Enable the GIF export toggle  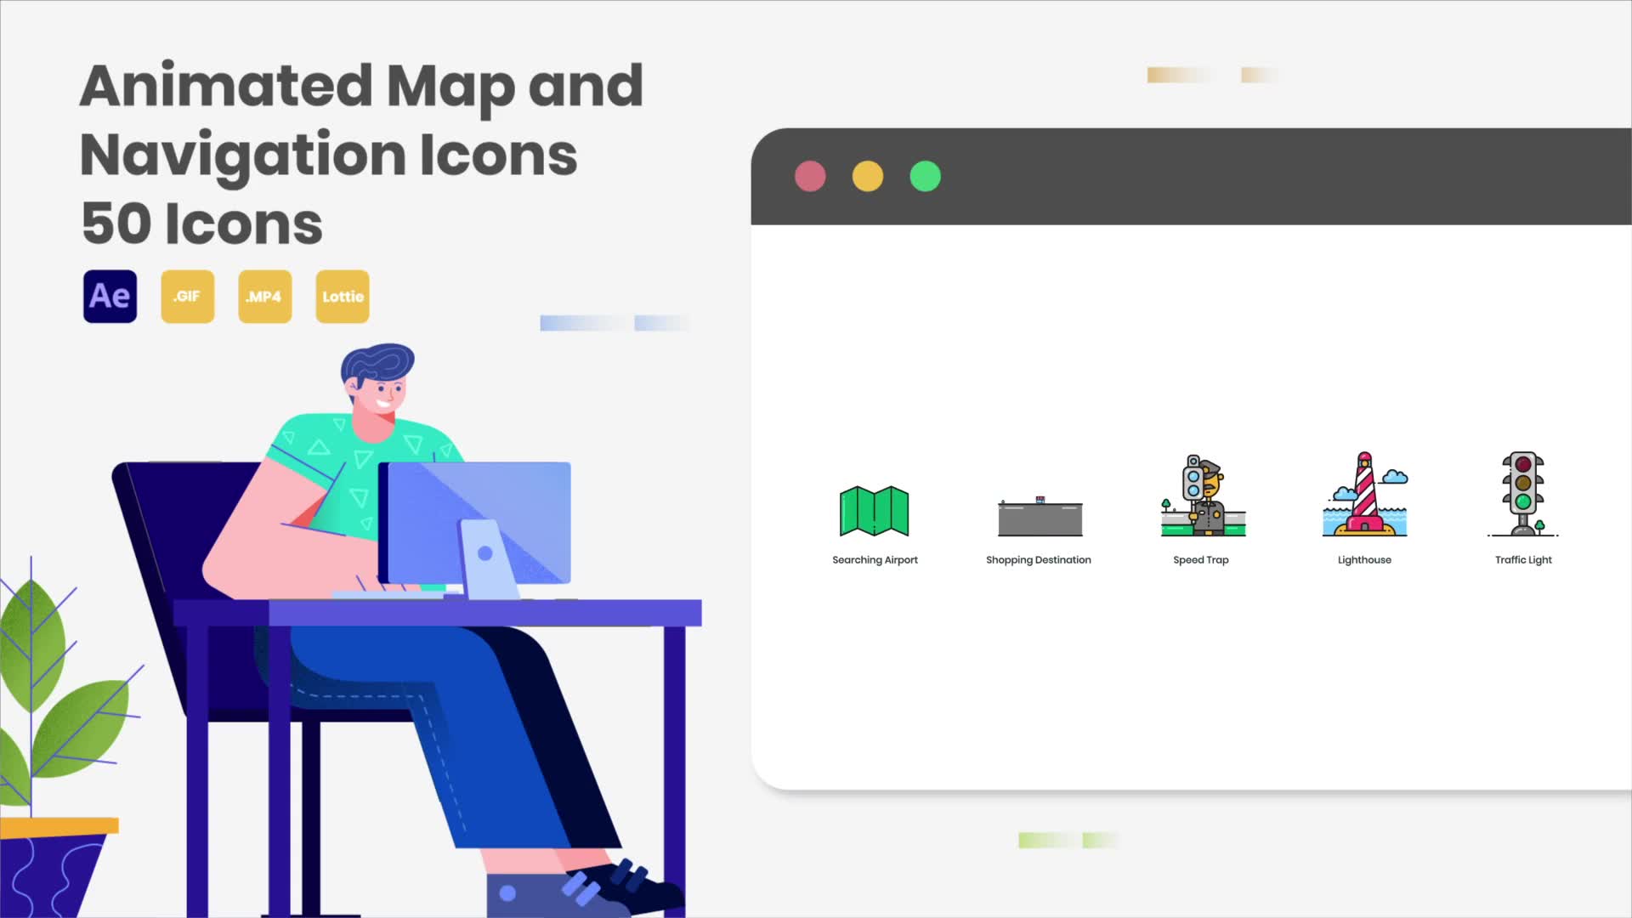(x=187, y=296)
